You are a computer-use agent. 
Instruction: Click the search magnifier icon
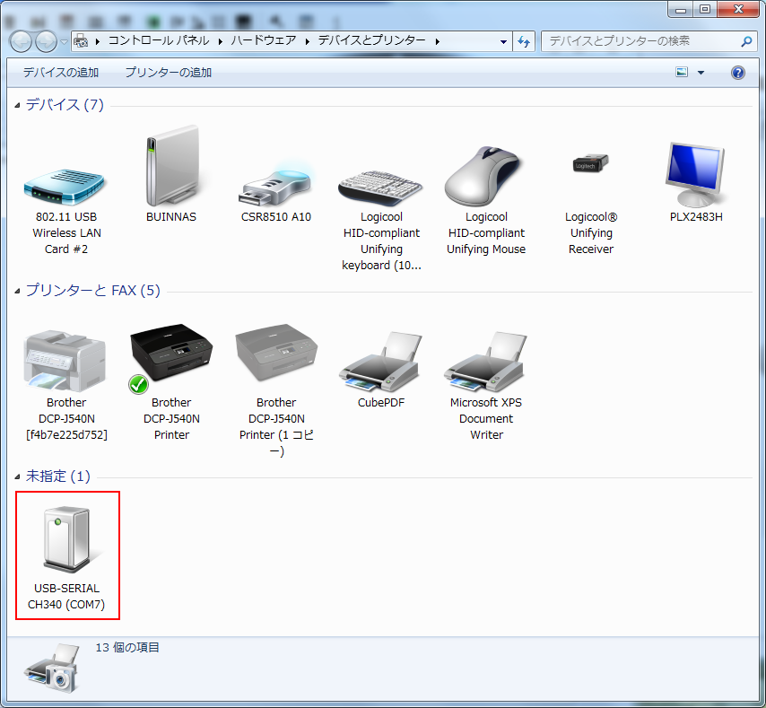click(746, 41)
